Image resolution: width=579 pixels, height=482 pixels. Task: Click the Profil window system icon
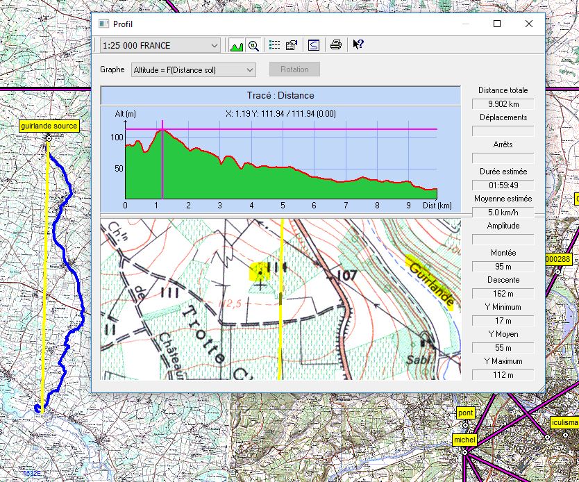coord(103,23)
